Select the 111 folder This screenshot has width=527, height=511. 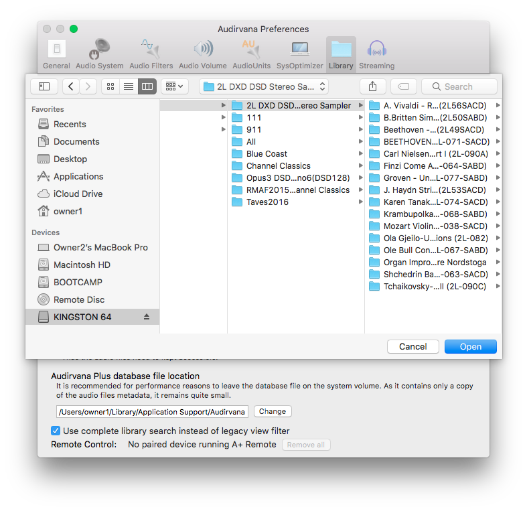pos(296,118)
